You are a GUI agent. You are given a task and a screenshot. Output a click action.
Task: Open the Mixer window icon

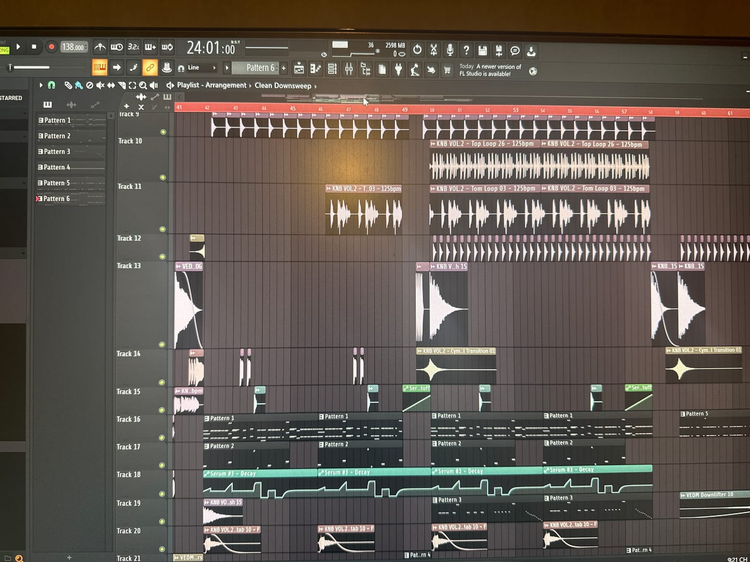[x=349, y=68]
